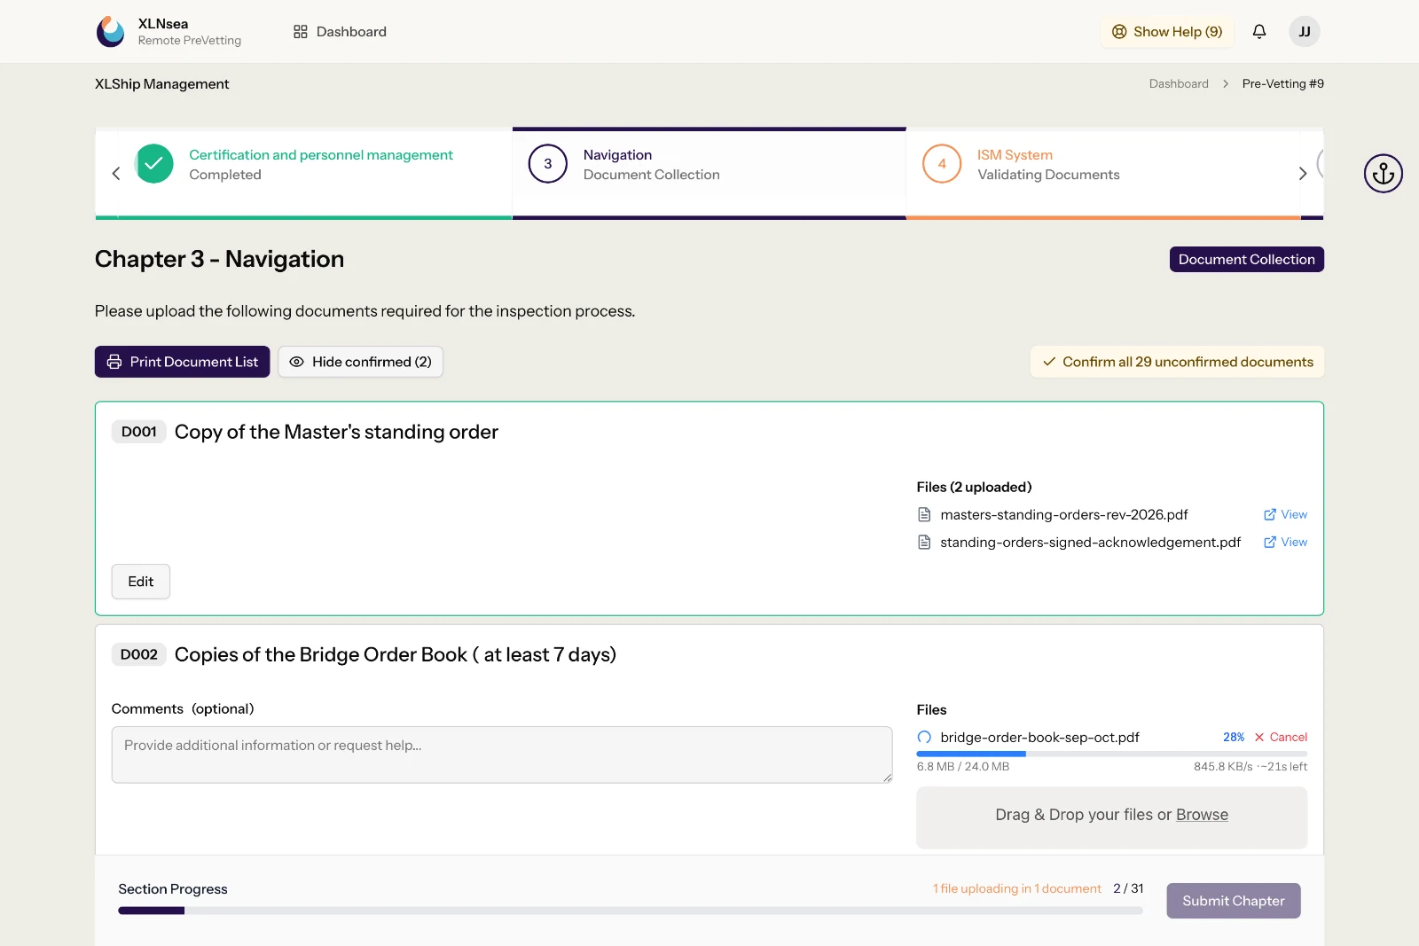The width and height of the screenshot is (1419, 946).
Task: Click the 28% upload percentage
Action: tap(1234, 738)
